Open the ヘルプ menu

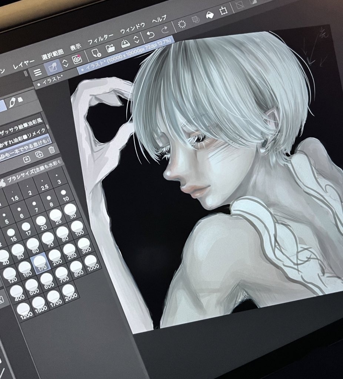coord(159,19)
